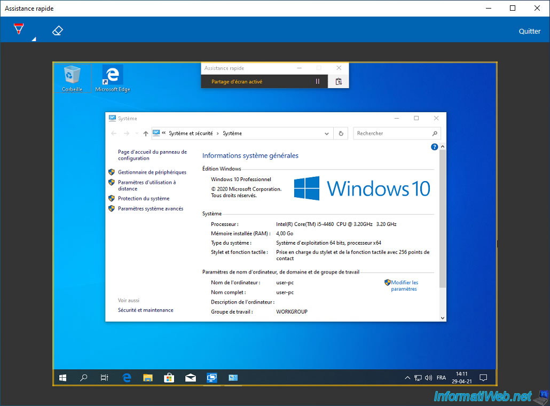Screen dimensions: 550x406
Task: Pause the screen sharing session
Action: click(318, 82)
